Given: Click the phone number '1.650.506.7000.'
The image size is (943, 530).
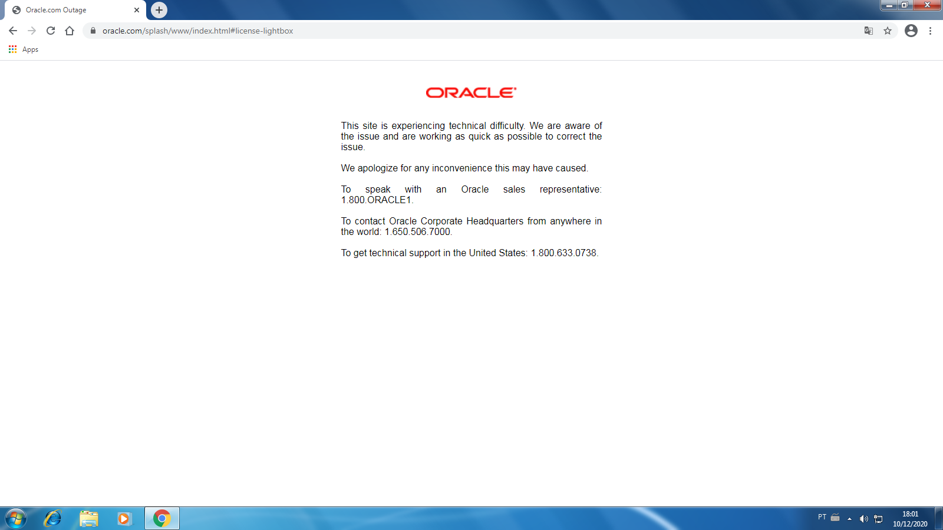Looking at the screenshot, I should coord(418,232).
